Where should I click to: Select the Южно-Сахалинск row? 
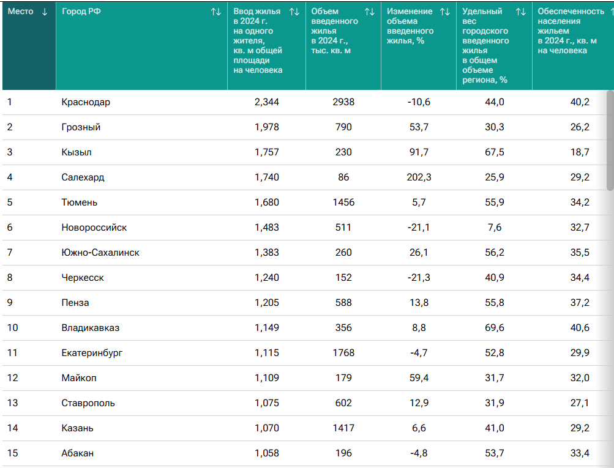[100, 253]
